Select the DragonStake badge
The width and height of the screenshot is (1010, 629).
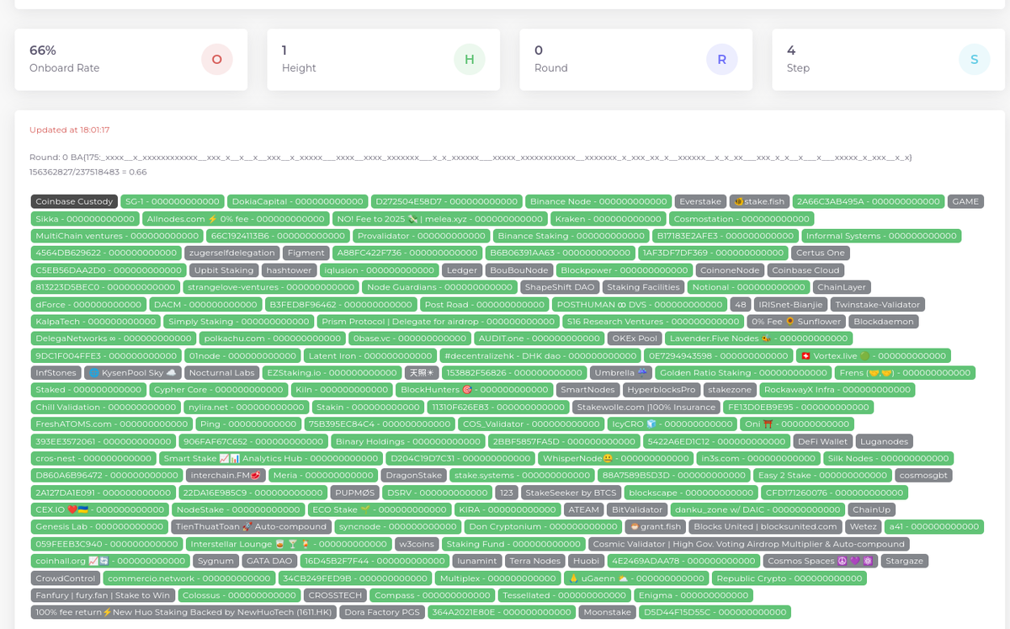(413, 476)
